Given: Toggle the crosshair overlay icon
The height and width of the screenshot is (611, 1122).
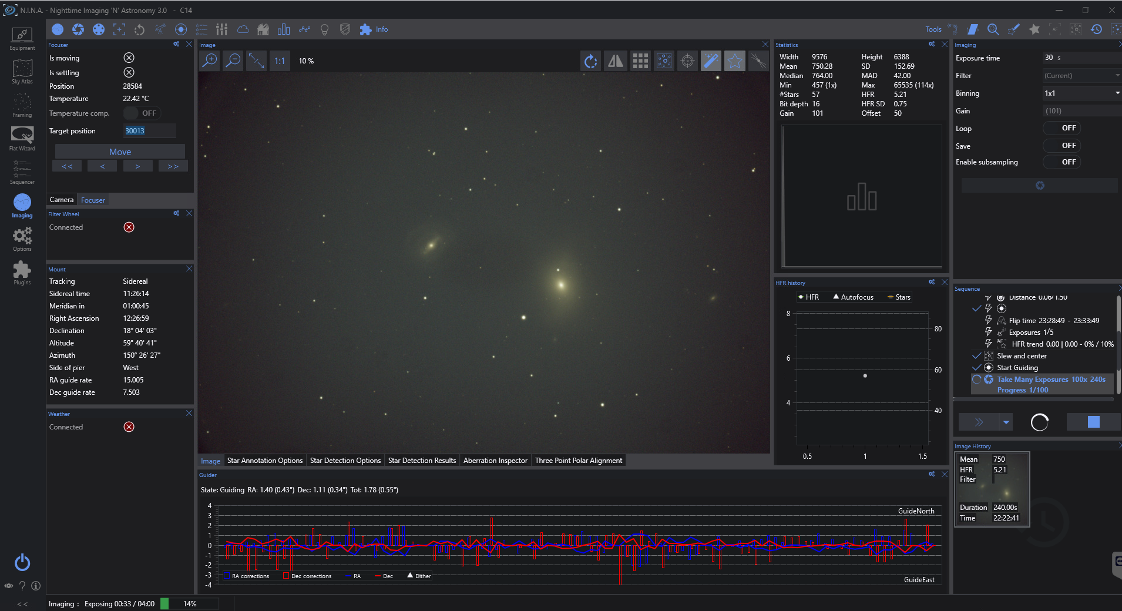Looking at the screenshot, I should click(687, 61).
